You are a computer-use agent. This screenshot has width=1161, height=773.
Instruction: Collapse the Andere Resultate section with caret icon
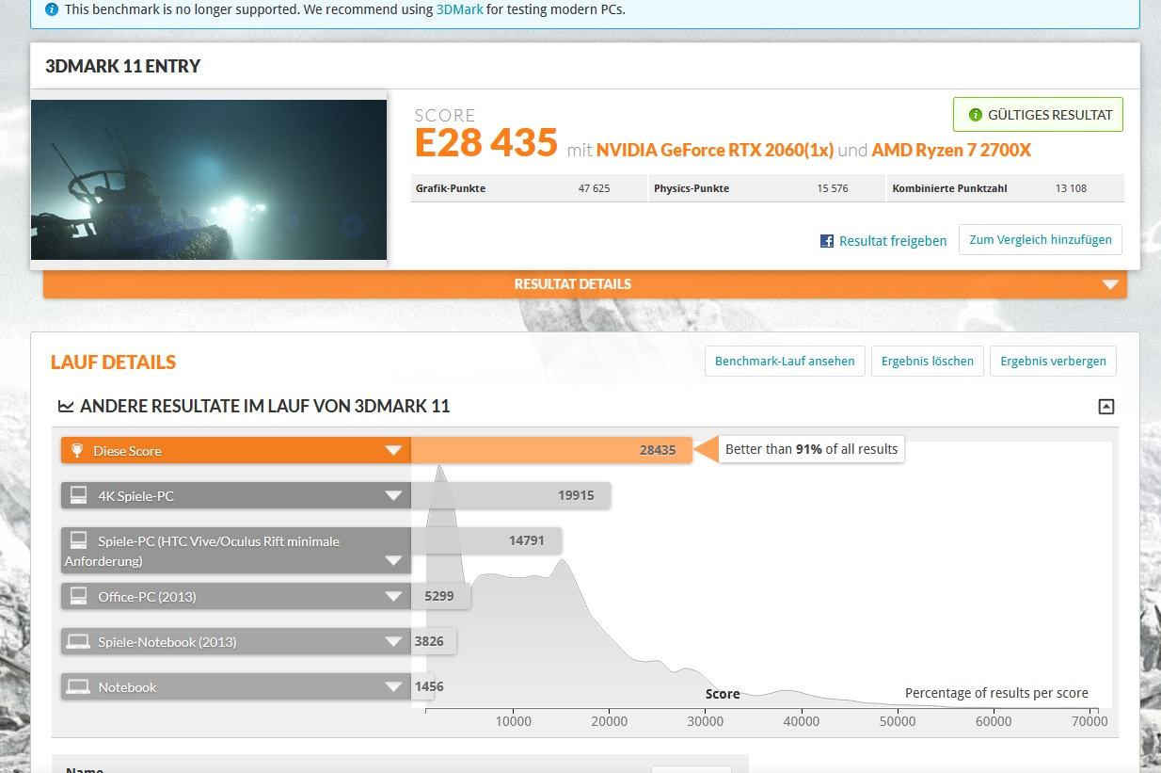[1106, 407]
